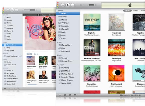This screenshot has height=106, width=145.
Task: Open the Big Echo album cover
Action: [x=92, y=22]
